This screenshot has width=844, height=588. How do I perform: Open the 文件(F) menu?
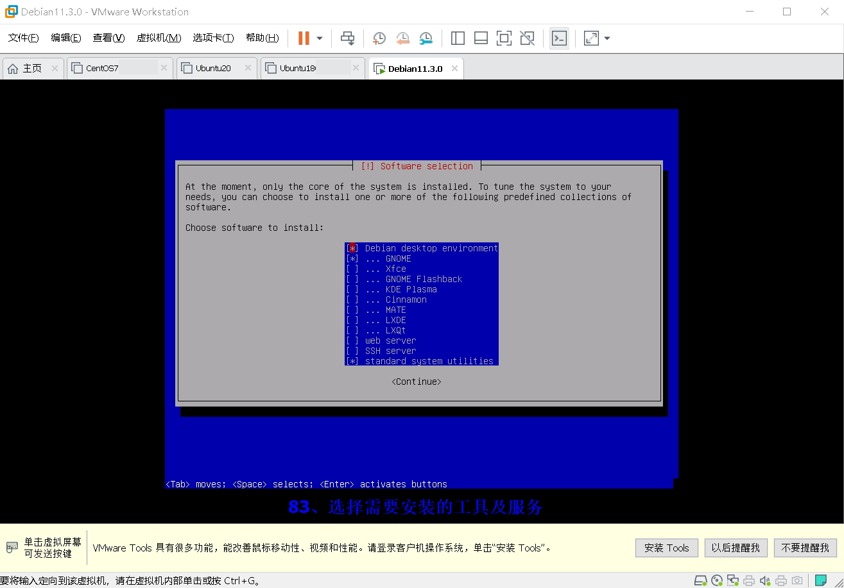coord(24,38)
